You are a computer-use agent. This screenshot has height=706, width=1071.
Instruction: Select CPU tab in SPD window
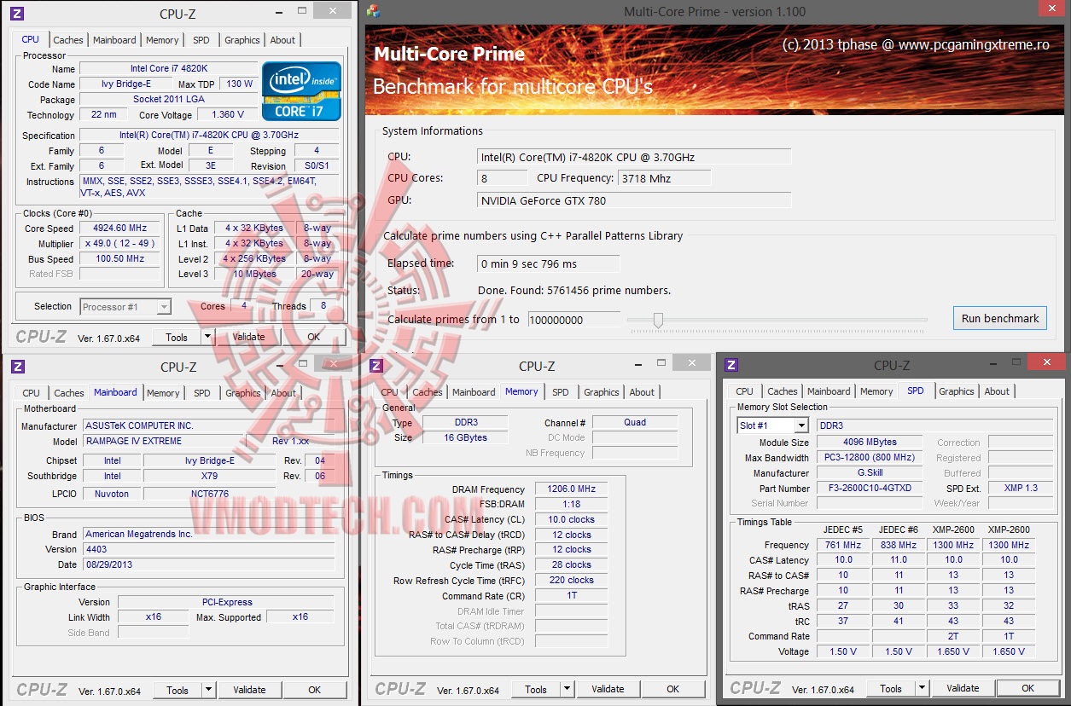tap(745, 391)
